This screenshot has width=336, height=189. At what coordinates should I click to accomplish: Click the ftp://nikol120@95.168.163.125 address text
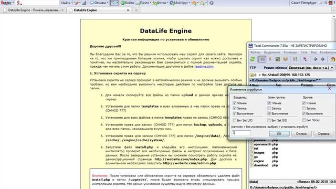pyautogui.click(x=286, y=75)
